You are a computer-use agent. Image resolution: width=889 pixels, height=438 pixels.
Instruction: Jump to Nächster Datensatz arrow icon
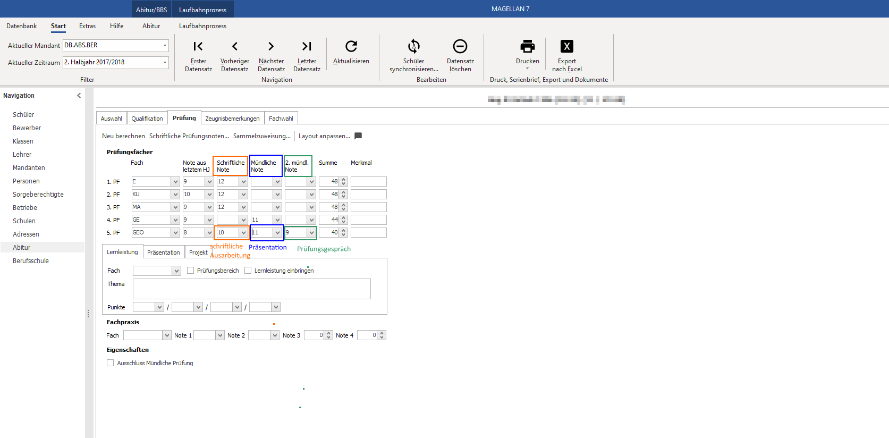pos(271,46)
